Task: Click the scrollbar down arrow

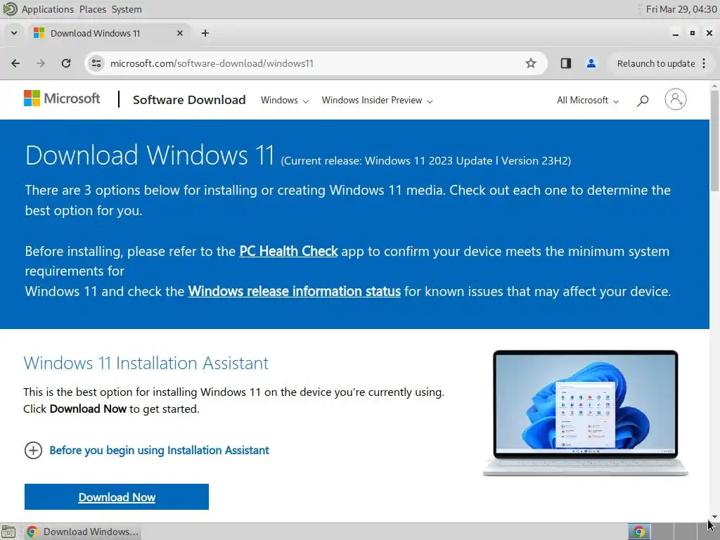Action: pos(714,517)
